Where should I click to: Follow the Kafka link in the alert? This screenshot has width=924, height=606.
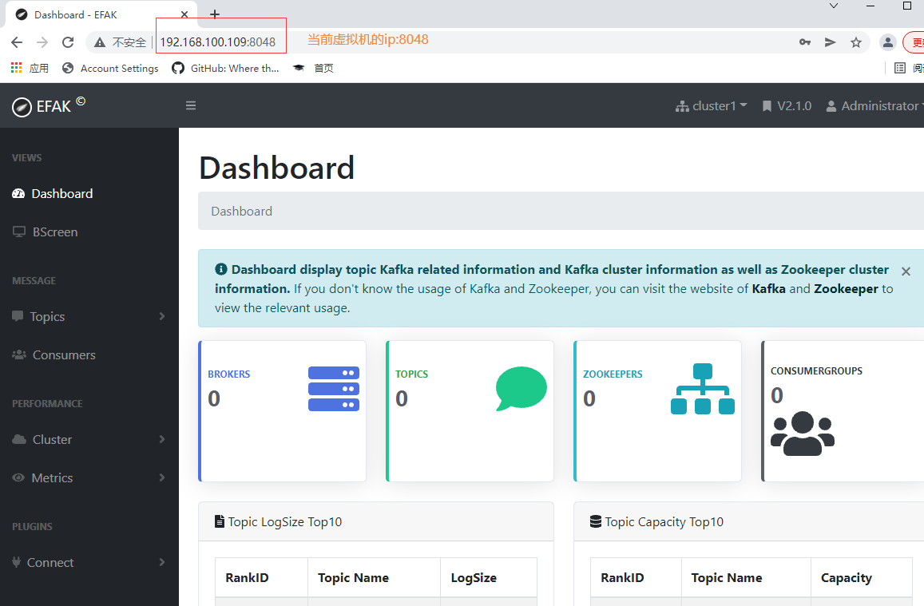click(x=768, y=289)
